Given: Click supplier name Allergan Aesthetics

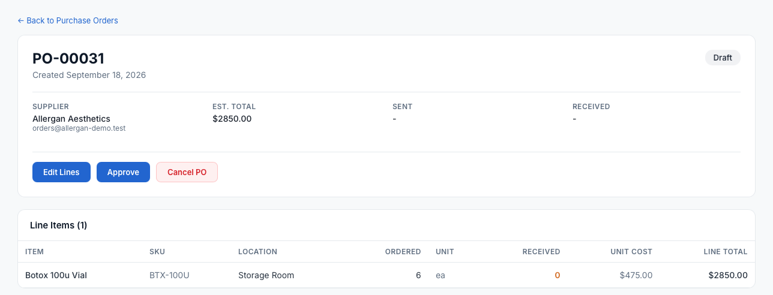Looking at the screenshot, I should click(x=71, y=119).
